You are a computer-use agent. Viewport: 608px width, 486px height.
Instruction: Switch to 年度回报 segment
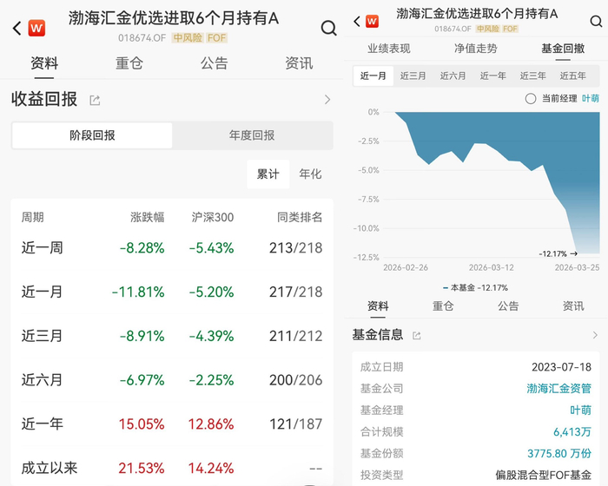pyautogui.click(x=252, y=135)
